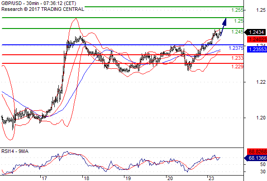Select the green 1.255 resistance label

coord(238,10)
